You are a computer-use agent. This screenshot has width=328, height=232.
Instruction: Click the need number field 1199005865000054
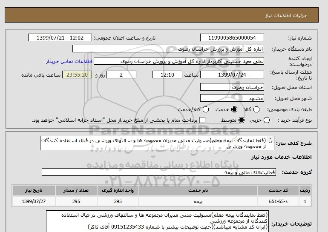232,38
